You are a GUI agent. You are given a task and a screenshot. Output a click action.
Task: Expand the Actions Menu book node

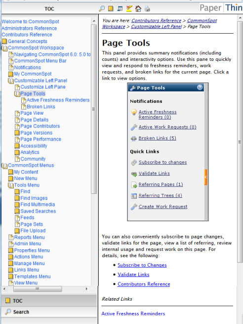(x=11, y=257)
